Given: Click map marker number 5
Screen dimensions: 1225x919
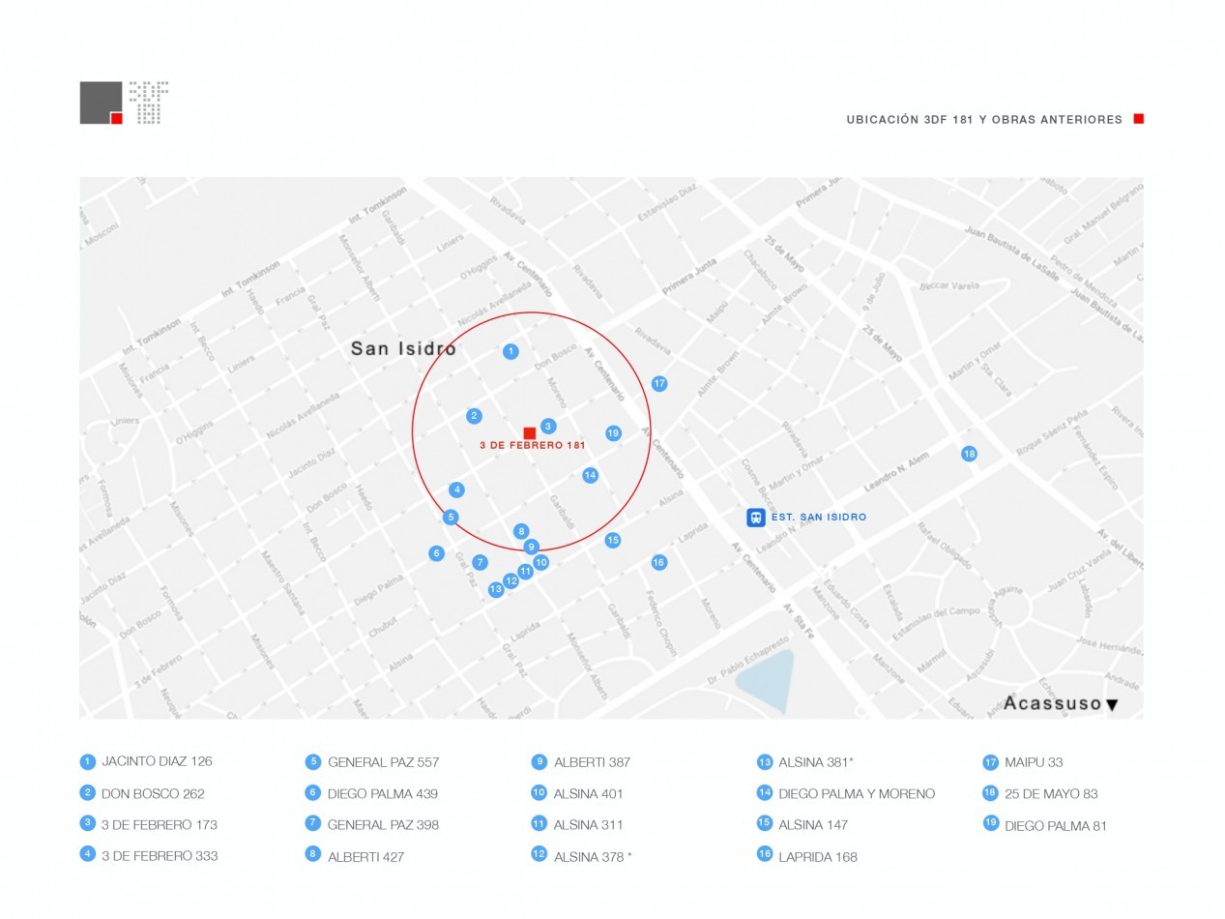Looking at the screenshot, I should point(451,517).
